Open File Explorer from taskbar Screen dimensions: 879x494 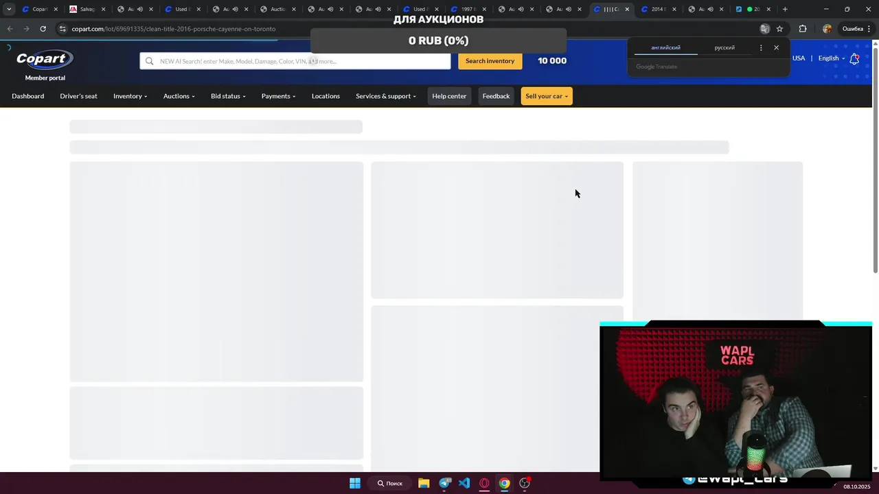(424, 483)
